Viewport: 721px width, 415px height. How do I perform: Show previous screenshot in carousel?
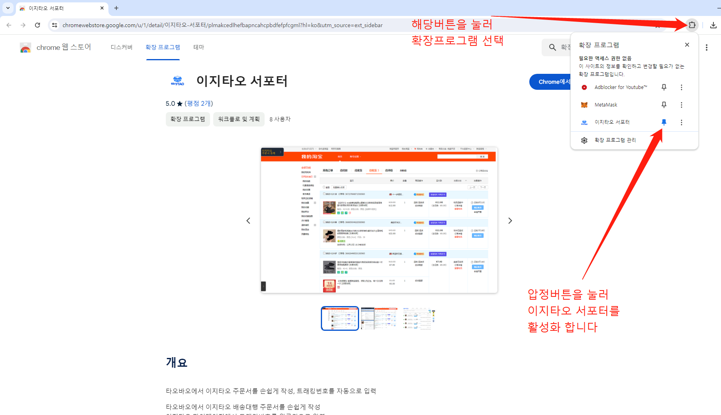tap(248, 221)
